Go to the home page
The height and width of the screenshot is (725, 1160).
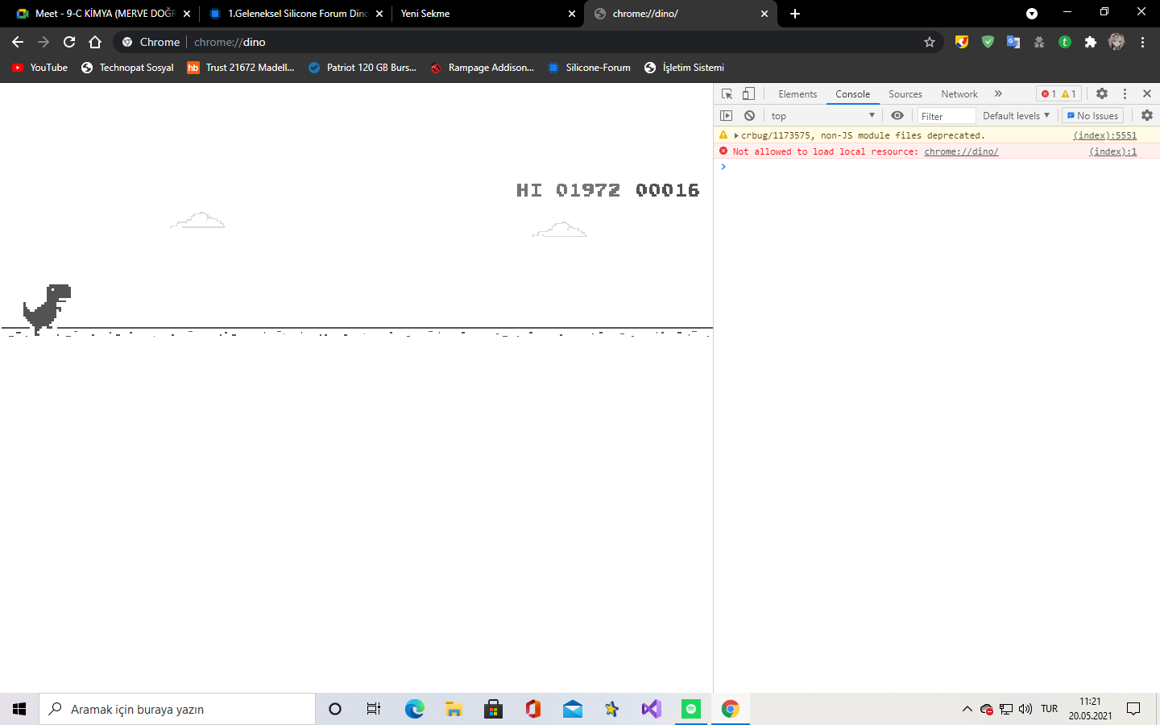[95, 42]
